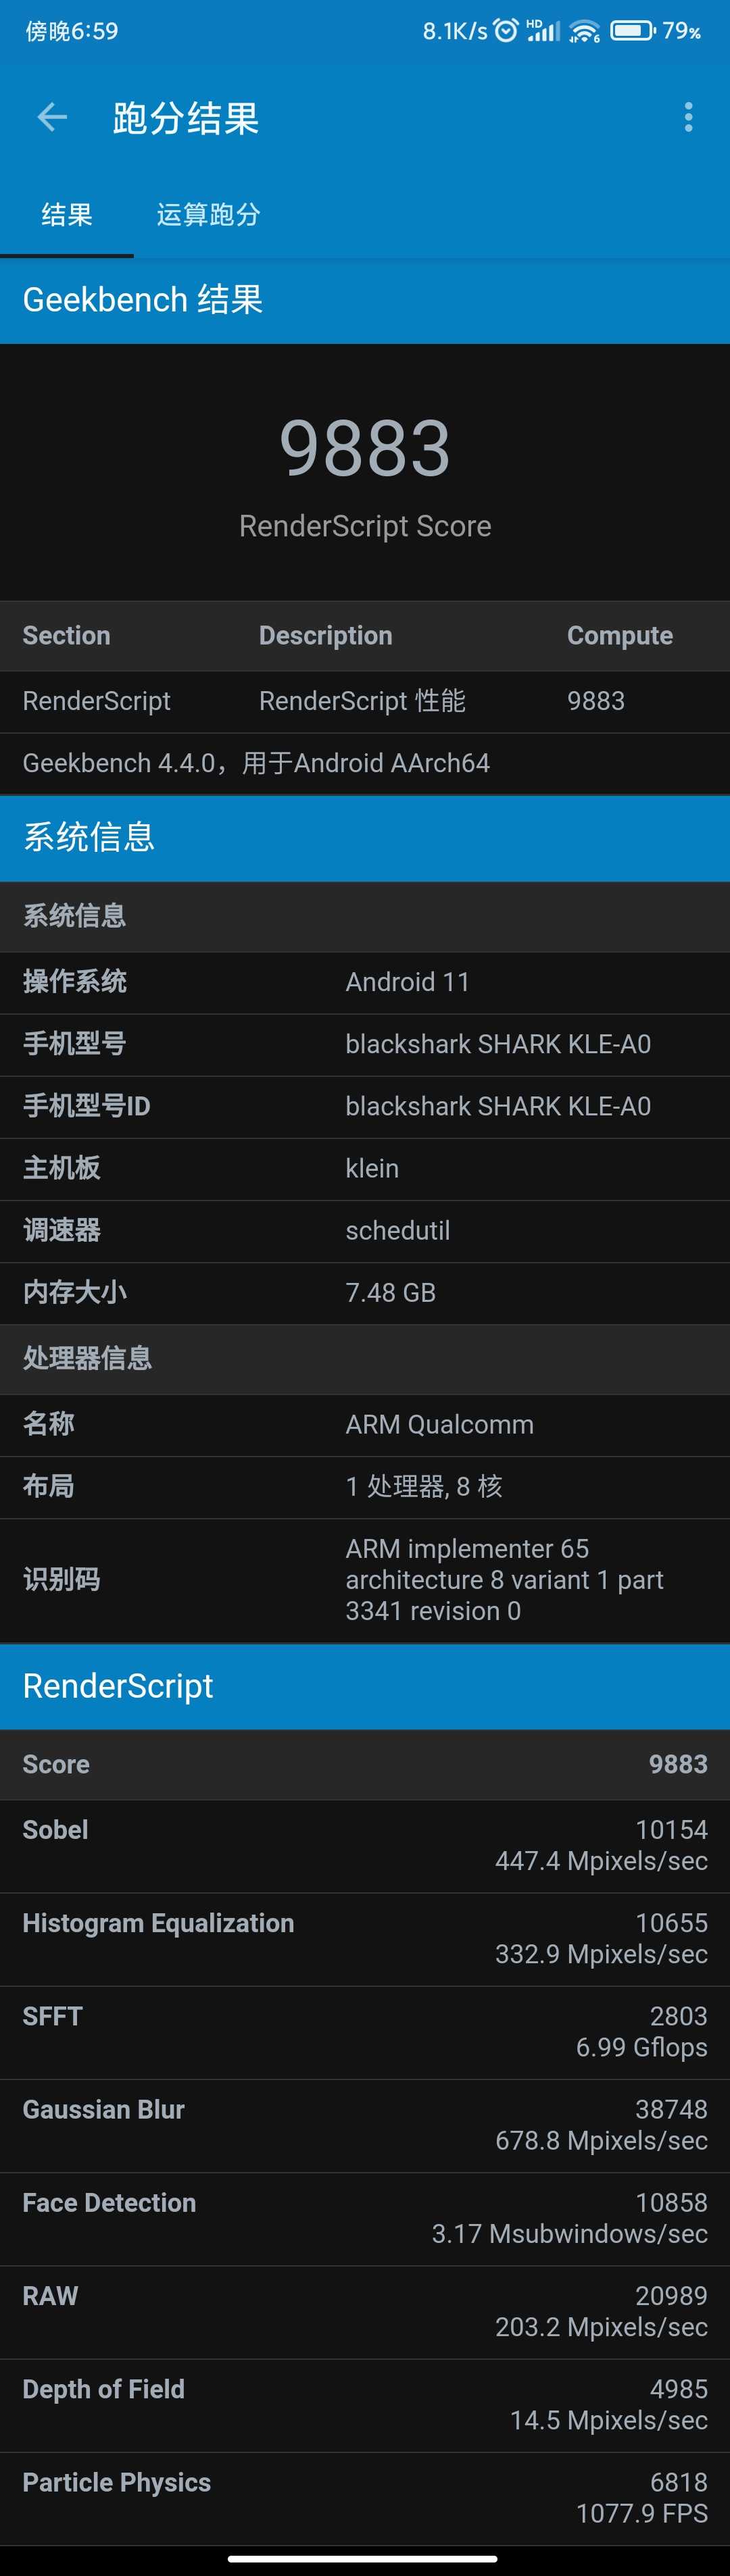Viewport: 730px width, 2576px height.
Task: Select the Sobel benchmark result row
Action: click(x=365, y=1845)
